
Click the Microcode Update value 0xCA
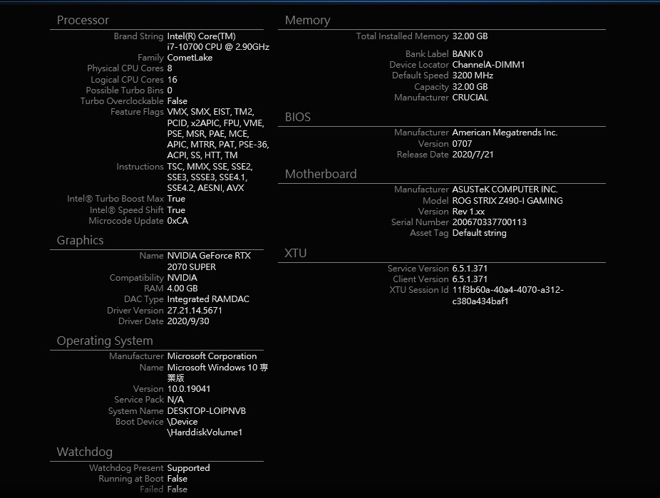[x=177, y=221]
